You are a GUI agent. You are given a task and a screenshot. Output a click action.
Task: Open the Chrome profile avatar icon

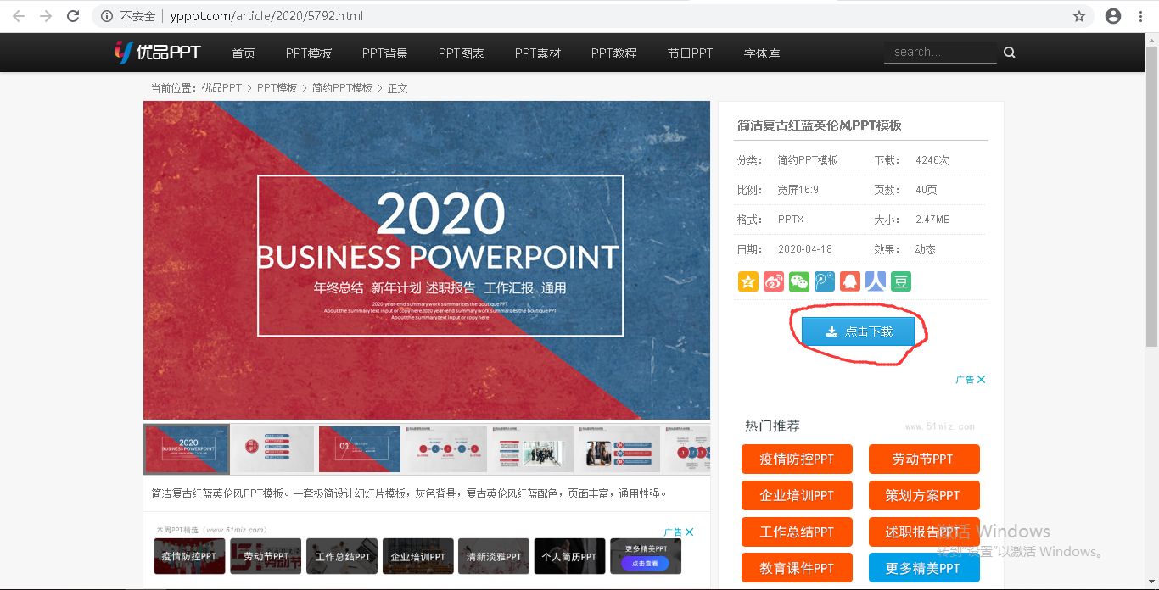pyautogui.click(x=1113, y=16)
